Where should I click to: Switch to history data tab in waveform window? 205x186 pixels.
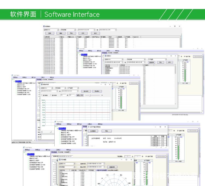pyautogui.click(x=45, y=79)
